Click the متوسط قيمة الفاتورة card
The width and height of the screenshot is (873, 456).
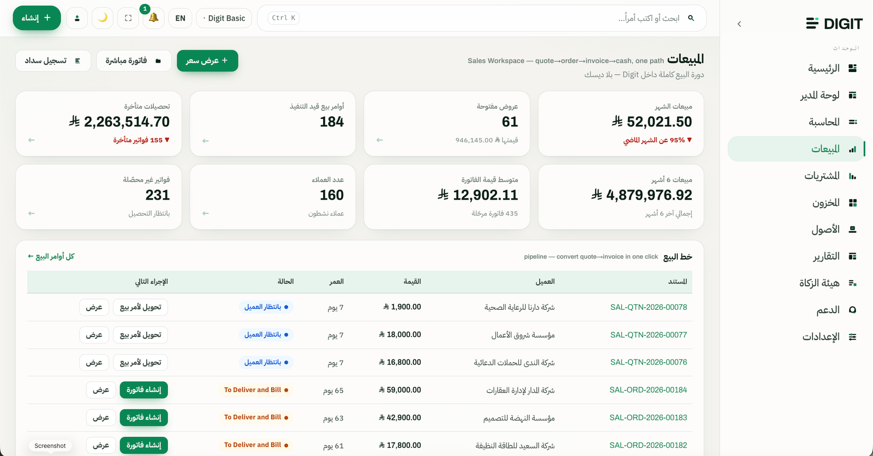pos(447,197)
